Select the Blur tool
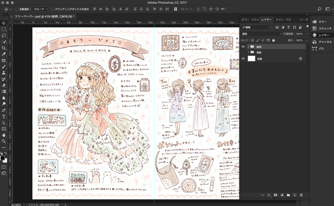Image resolution: width=334 pixels, height=206 pixels. pos(4,98)
